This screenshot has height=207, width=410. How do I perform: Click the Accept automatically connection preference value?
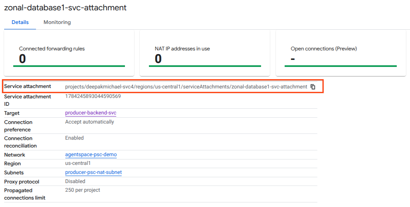[x=90, y=122]
